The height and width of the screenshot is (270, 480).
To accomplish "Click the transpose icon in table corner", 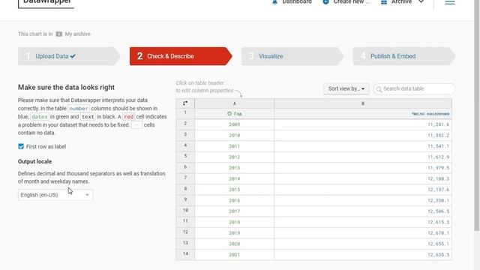I will (x=185, y=103).
